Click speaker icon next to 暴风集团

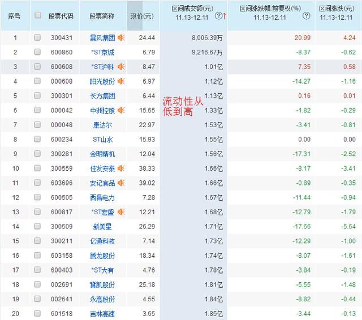coord(121,38)
